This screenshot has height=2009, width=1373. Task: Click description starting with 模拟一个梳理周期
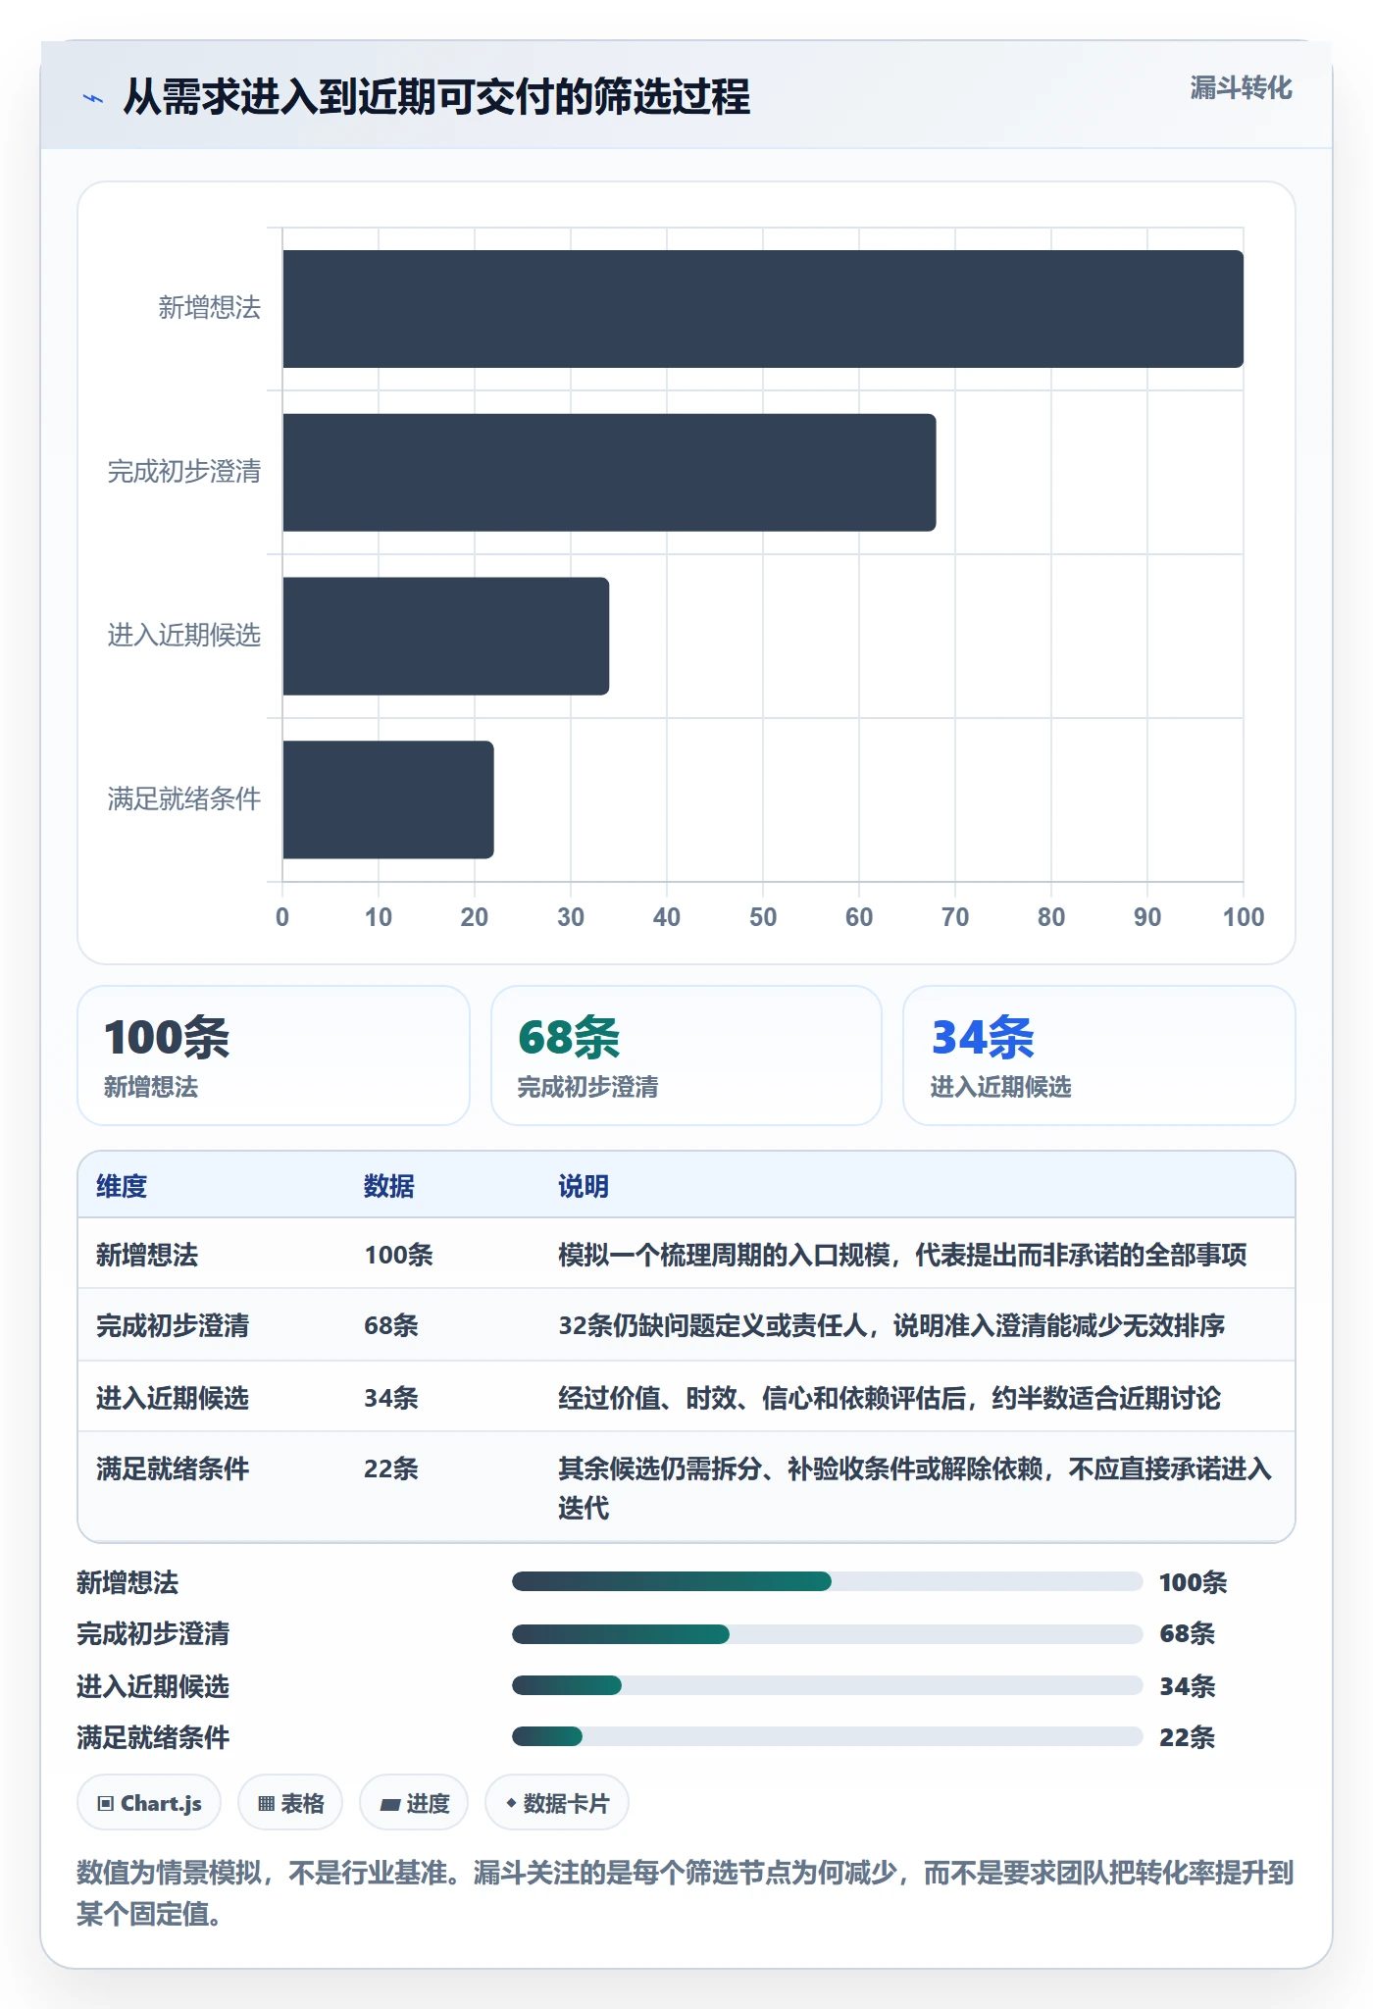[x=902, y=1255]
